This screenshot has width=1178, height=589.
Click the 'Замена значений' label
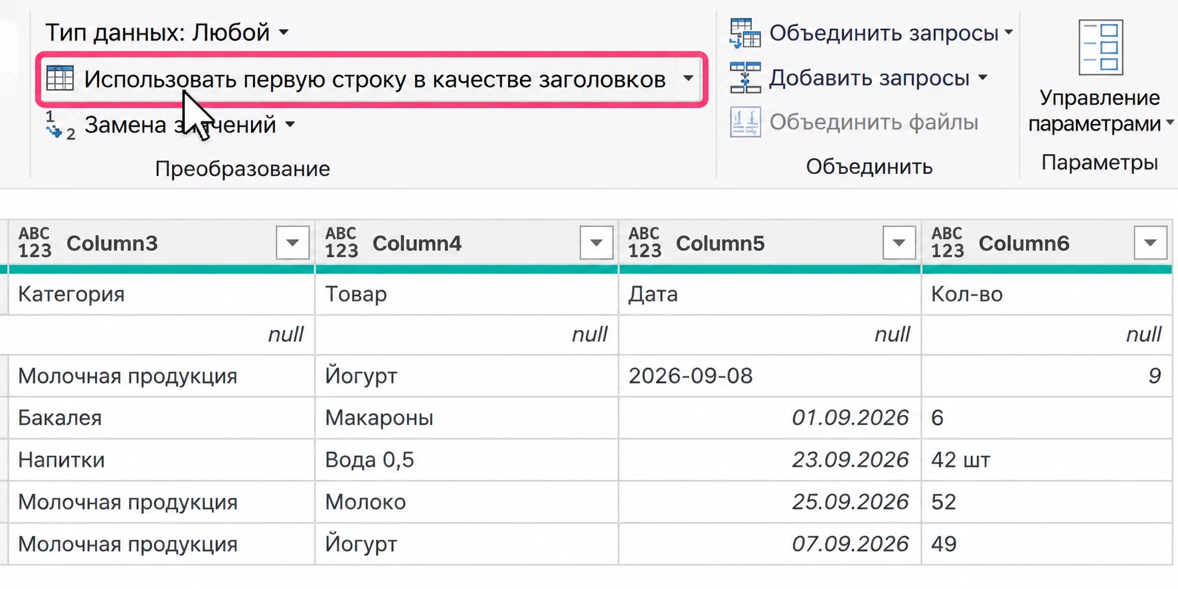[180, 125]
